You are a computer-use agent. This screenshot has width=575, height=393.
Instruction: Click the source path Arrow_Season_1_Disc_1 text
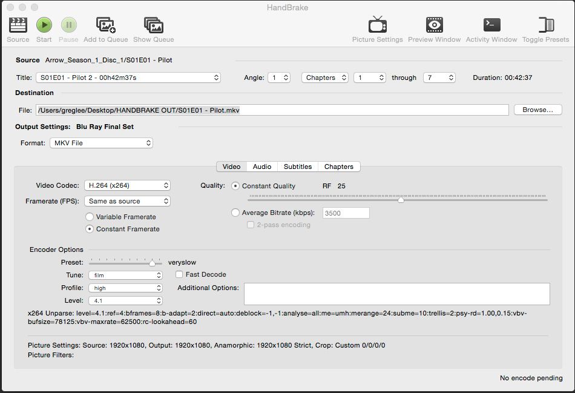108,60
